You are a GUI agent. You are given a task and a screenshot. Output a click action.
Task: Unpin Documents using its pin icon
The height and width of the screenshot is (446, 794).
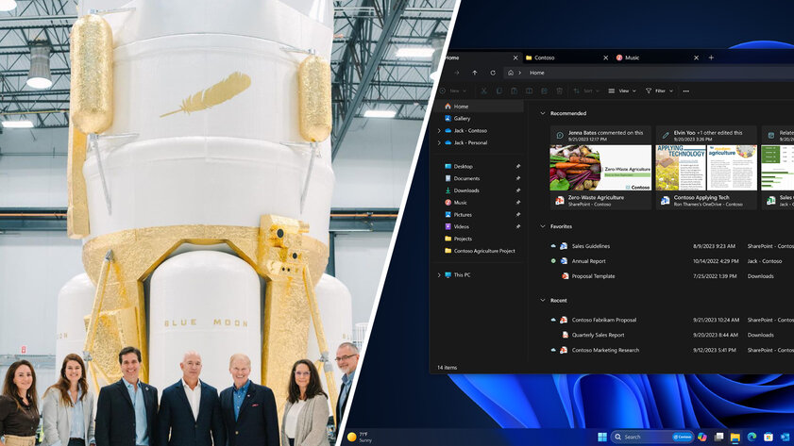pyautogui.click(x=518, y=178)
